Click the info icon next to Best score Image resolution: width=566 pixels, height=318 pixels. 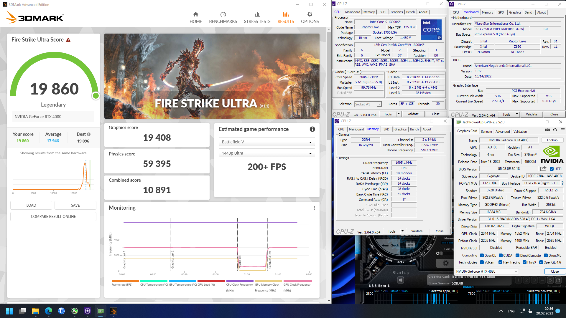tap(89, 134)
